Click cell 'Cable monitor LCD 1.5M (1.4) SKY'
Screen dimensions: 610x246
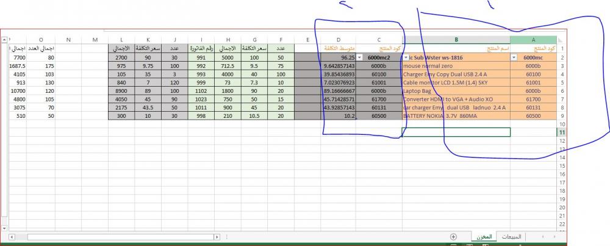[x=456, y=82]
